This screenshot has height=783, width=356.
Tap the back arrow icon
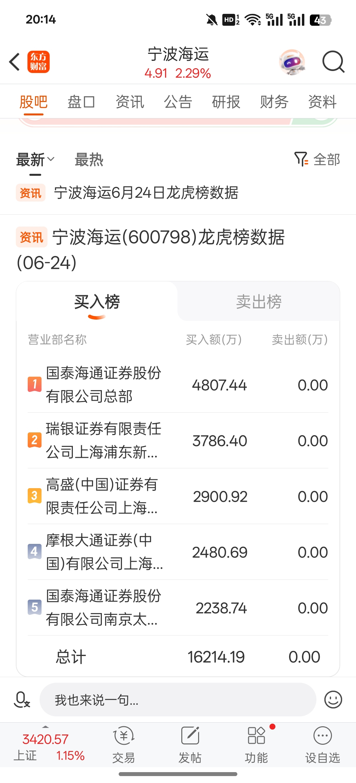pyautogui.click(x=15, y=62)
